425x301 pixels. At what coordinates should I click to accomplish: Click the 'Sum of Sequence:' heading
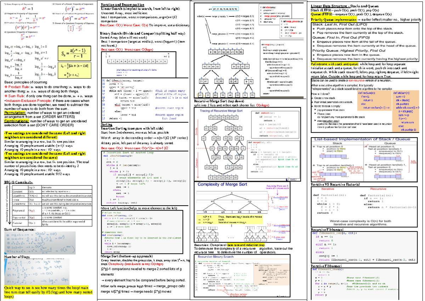click(19, 229)
